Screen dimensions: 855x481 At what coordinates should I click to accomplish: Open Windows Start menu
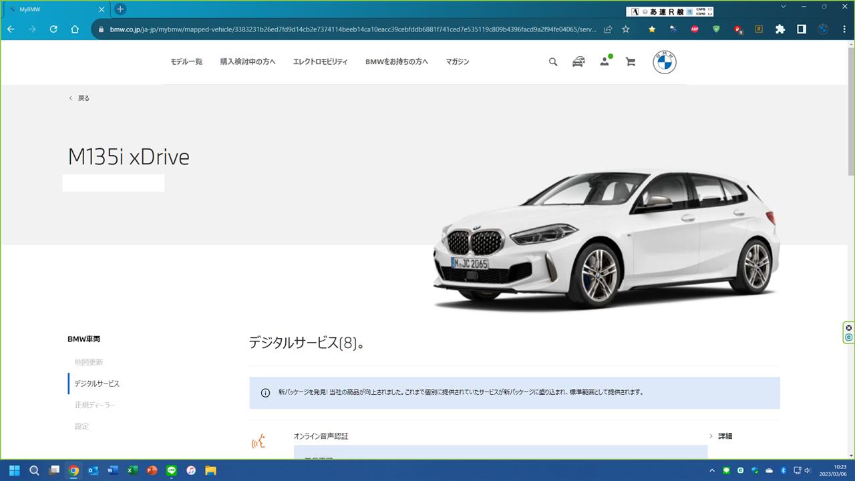[x=14, y=470]
